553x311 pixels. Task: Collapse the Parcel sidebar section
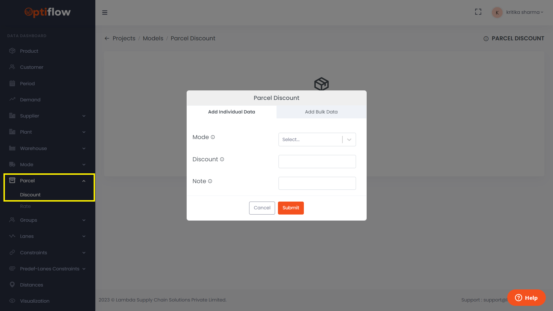pos(84,181)
